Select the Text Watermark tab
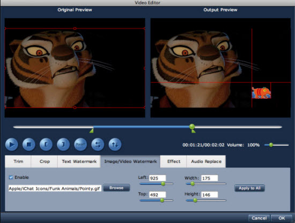 79,161
